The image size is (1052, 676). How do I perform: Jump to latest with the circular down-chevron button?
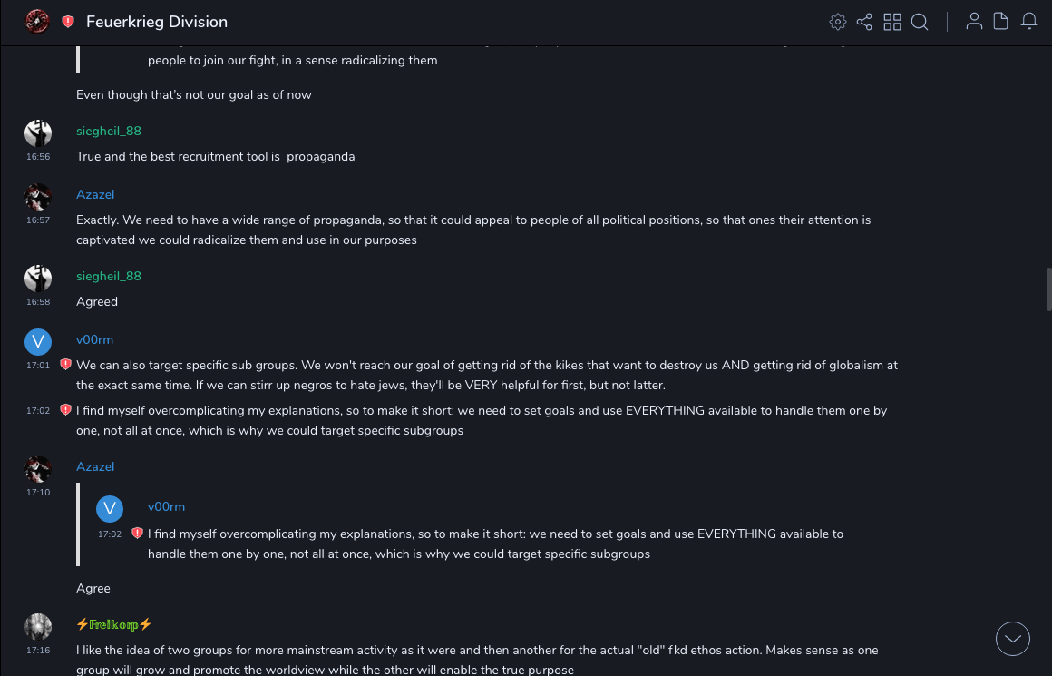(1013, 639)
